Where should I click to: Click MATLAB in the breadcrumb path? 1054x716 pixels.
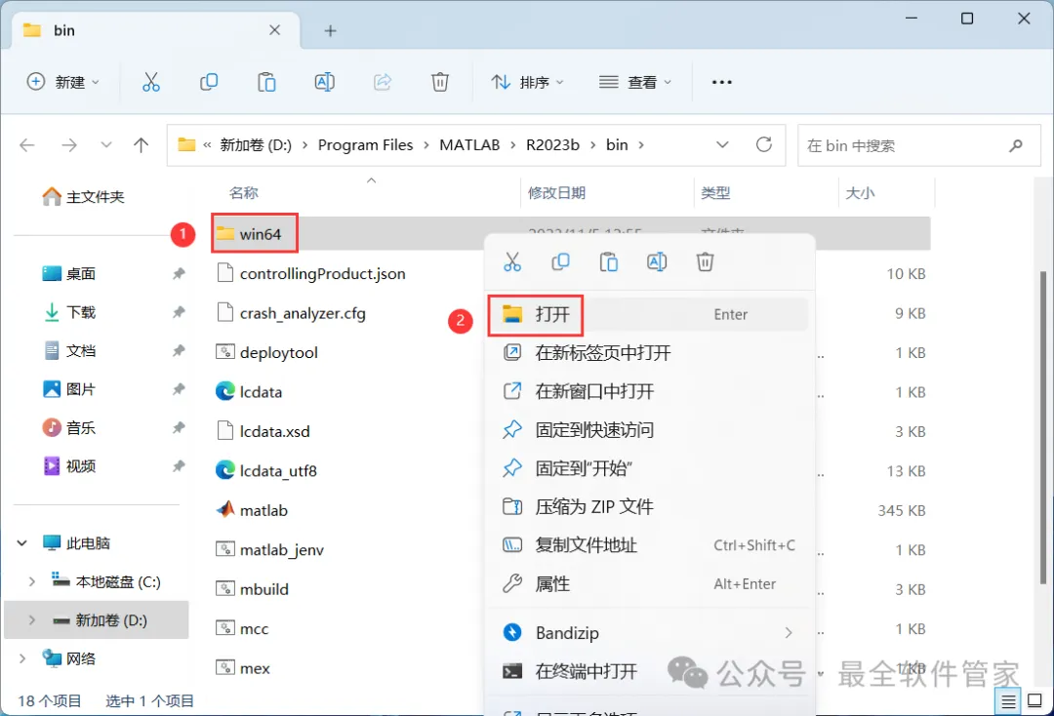pyautogui.click(x=469, y=145)
